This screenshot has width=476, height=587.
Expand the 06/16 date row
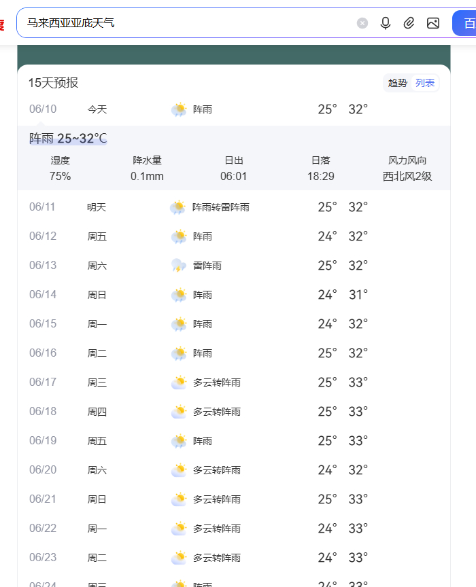coord(234,353)
